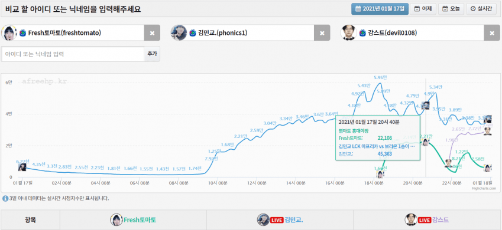Click the ID or nickname input field
Screen dimensions: 502x230
pyautogui.click(x=73, y=54)
